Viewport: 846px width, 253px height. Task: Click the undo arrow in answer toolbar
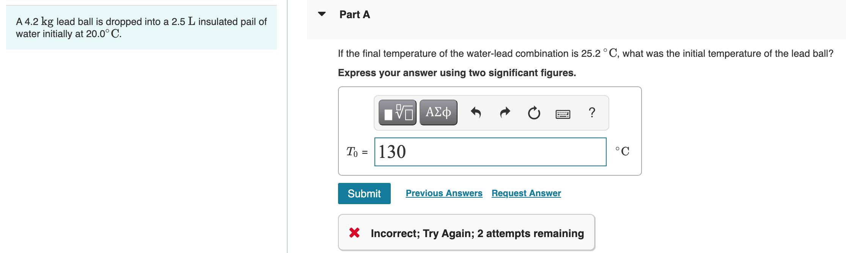coord(476,112)
